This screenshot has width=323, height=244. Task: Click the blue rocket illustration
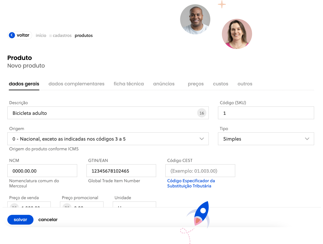200,214
